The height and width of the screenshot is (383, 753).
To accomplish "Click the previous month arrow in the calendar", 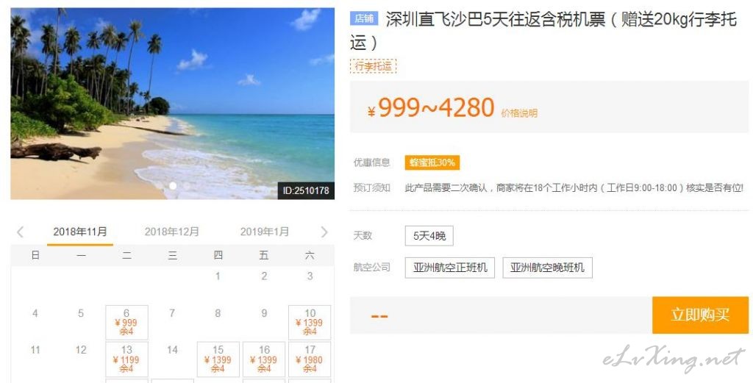I will (x=20, y=232).
